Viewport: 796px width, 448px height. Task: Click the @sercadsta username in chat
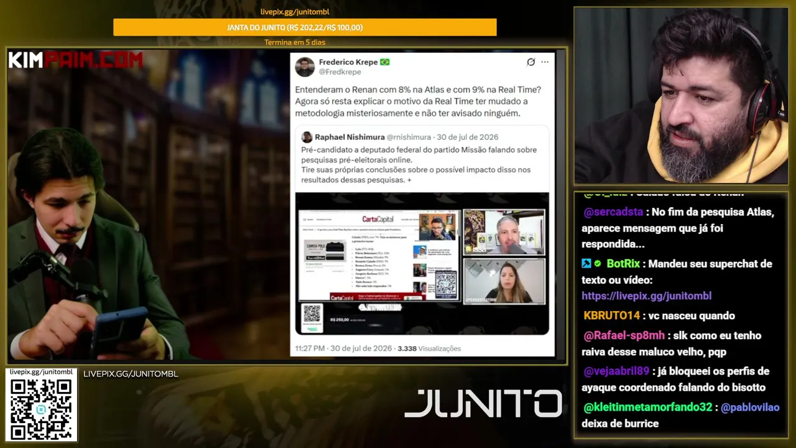point(614,212)
